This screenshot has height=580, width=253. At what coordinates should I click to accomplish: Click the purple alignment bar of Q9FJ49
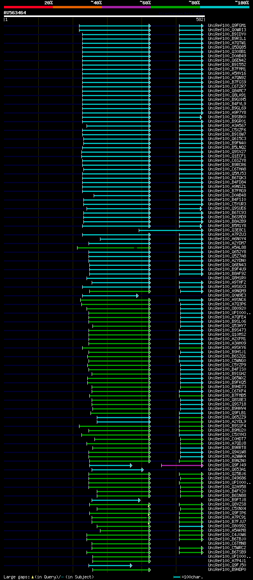[x=182, y=465]
